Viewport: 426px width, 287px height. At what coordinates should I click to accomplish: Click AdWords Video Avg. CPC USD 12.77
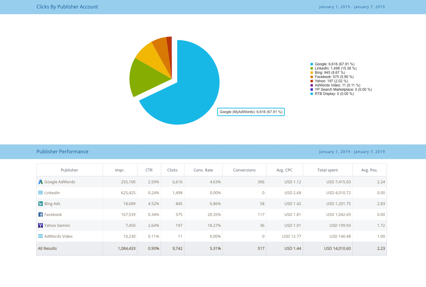(292, 236)
